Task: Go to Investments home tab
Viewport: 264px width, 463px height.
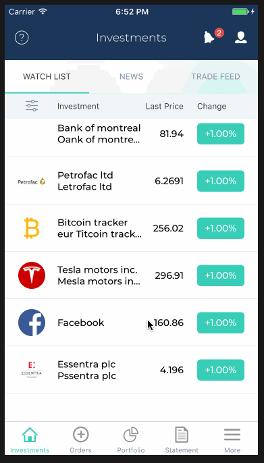Action: [x=30, y=439]
